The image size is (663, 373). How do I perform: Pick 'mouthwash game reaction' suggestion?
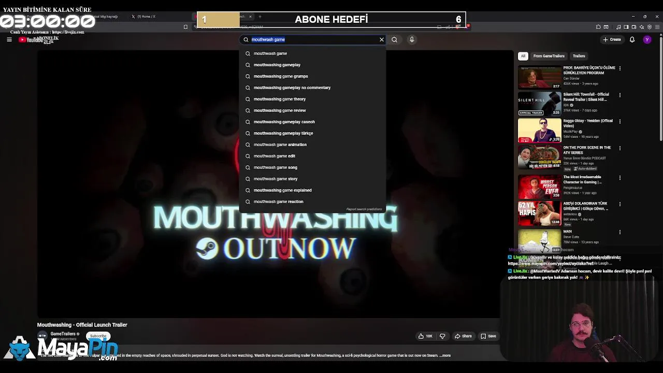tap(312, 202)
